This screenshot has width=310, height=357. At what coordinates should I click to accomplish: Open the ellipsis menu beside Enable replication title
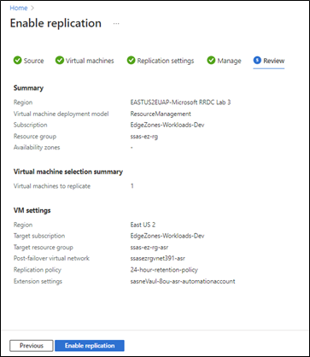click(x=116, y=24)
